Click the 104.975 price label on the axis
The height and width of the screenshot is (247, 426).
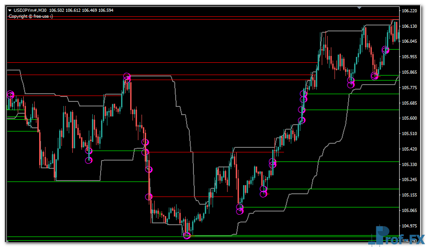pos(410,226)
